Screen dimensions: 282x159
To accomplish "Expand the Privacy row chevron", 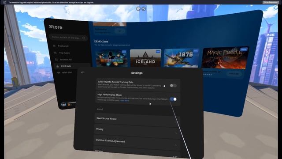I will coord(176,133).
